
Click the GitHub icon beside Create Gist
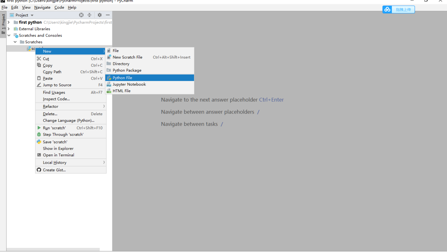click(39, 170)
